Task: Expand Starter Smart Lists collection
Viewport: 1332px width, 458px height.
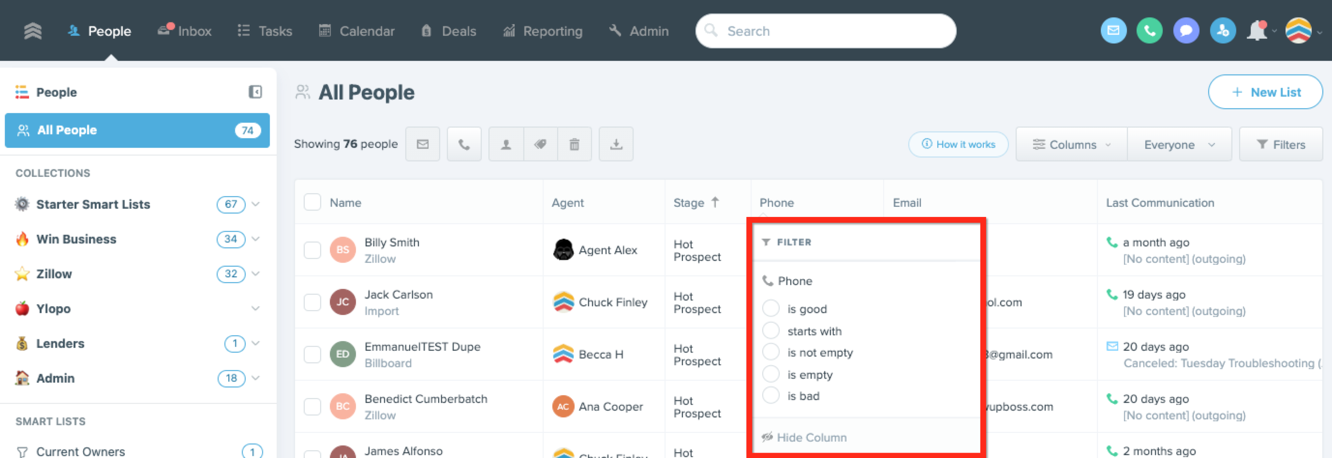Action: [x=255, y=204]
